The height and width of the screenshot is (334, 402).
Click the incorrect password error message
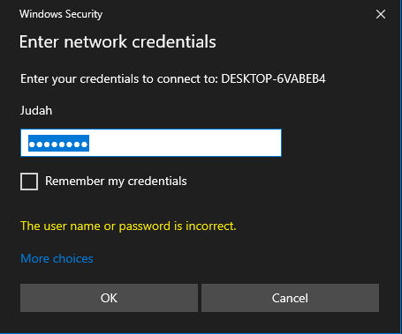coord(128,226)
